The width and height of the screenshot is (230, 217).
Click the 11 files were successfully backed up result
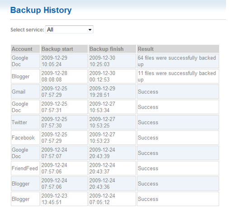coord(178,76)
